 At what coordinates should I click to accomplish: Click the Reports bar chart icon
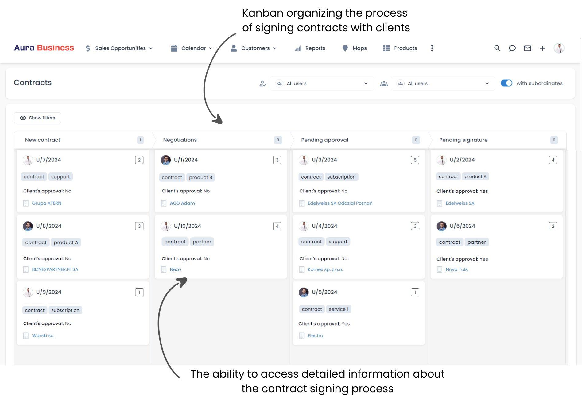coord(298,48)
